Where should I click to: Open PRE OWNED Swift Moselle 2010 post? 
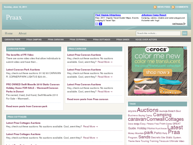pyautogui.click(x=33, y=88)
